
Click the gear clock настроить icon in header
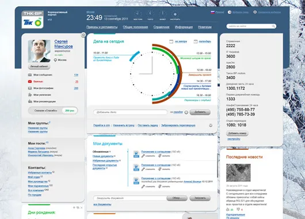coord(175,14)
